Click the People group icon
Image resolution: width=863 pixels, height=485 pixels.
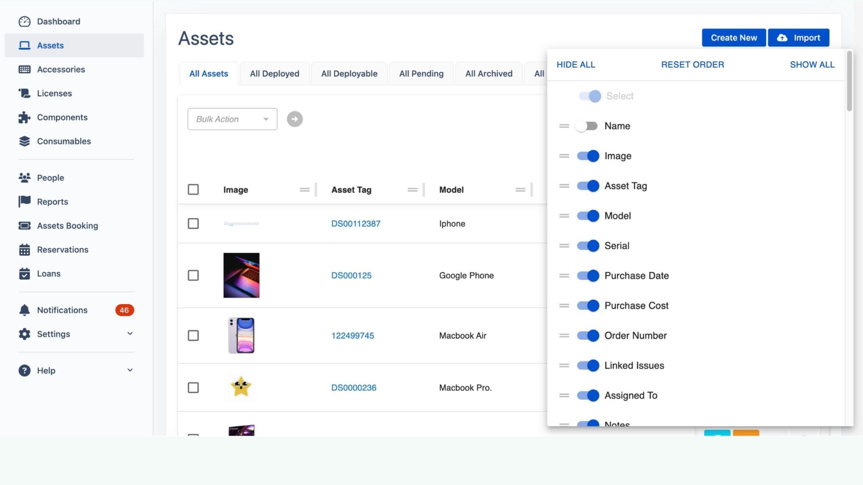(24, 178)
